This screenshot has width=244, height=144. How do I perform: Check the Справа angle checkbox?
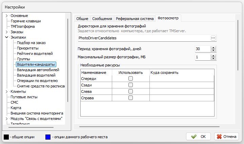point(130,98)
